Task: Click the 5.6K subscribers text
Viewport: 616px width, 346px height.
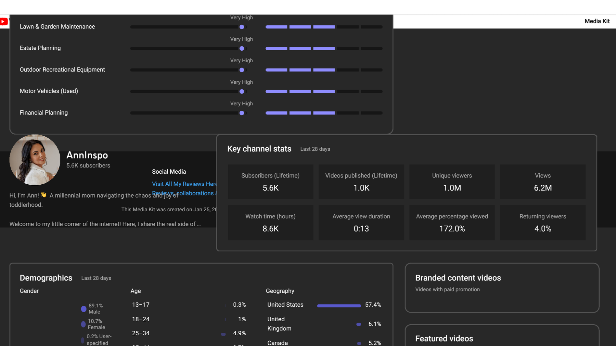Action: [x=88, y=166]
